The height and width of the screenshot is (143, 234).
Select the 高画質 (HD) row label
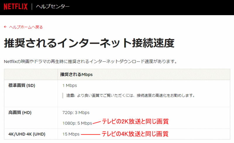click(20, 112)
